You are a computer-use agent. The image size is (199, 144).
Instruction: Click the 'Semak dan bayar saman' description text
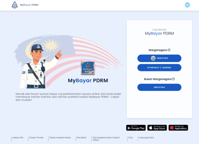[68, 97]
